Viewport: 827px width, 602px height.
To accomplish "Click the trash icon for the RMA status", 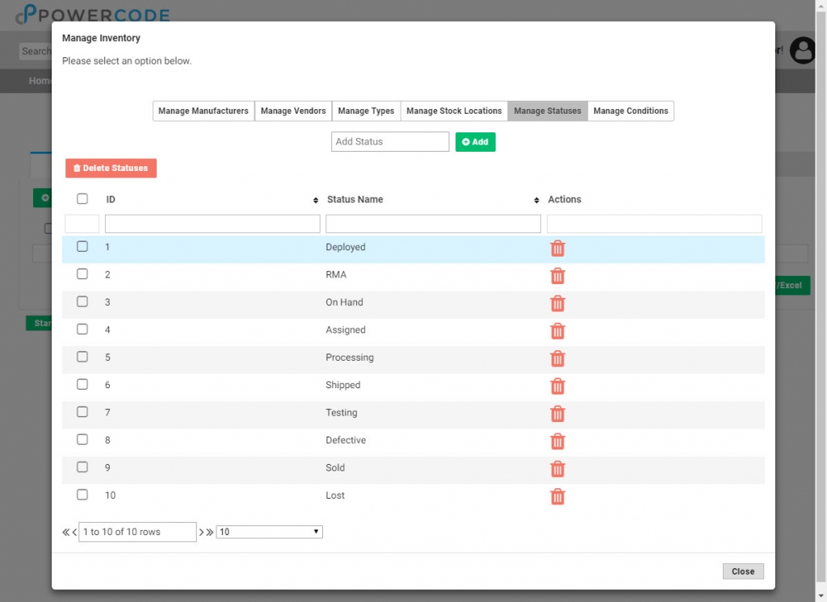I will pyautogui.click(x=557, y=276).
